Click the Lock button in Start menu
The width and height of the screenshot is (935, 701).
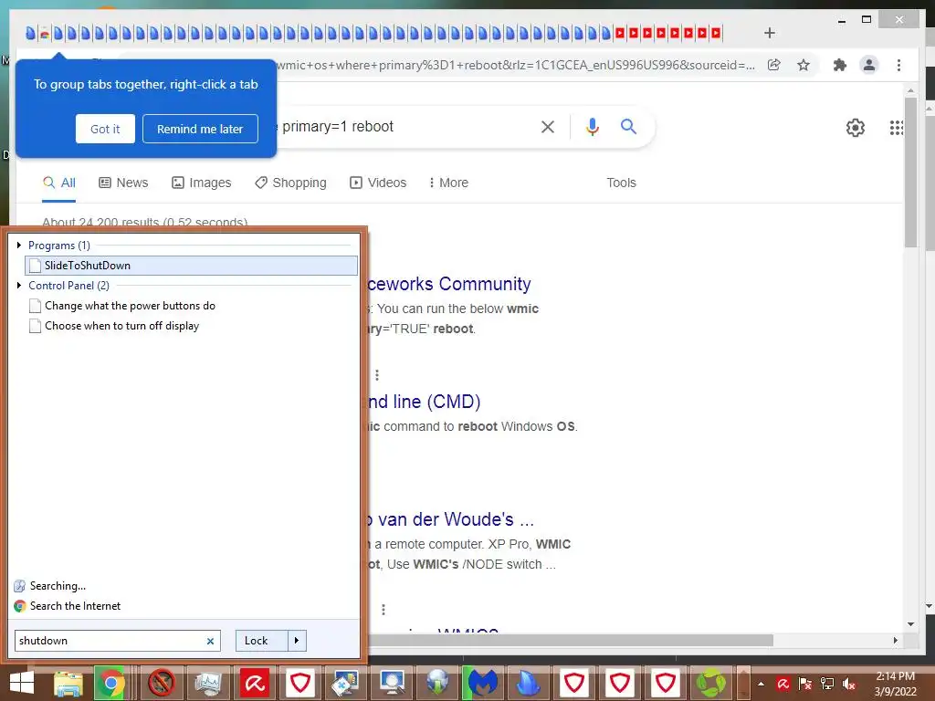pos(262,640)
